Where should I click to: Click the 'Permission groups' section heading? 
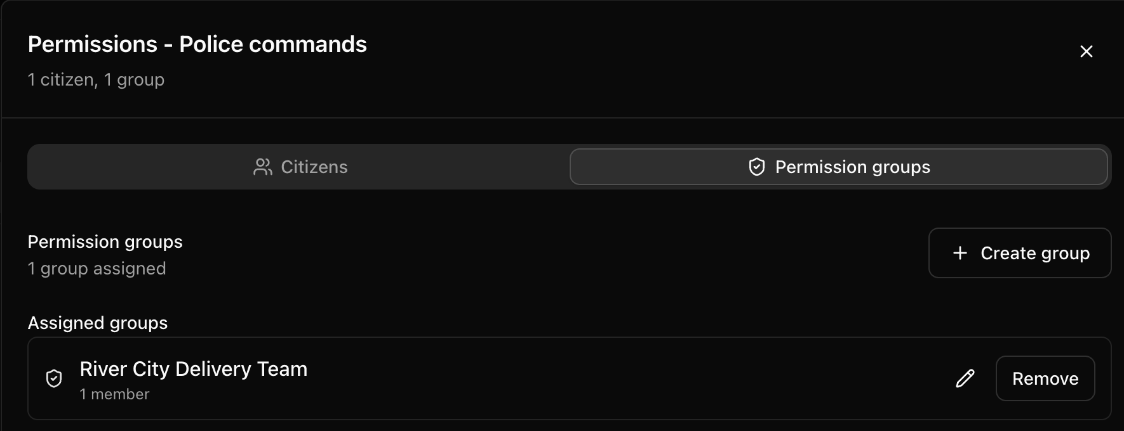(x=105, y=242)
